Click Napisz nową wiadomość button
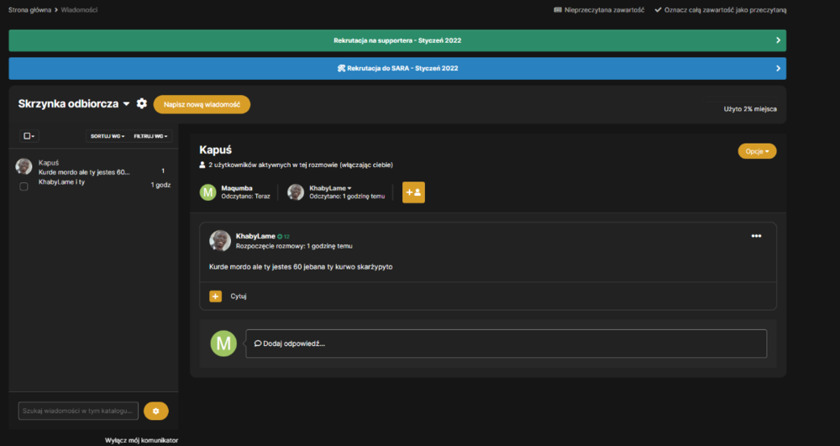The height and width of the screenshot is (446, 840). coord(202,104)
